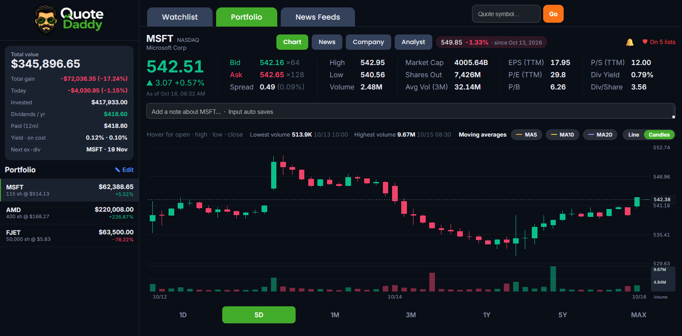Open the News section for MSFT
The image size is (682, 336).
click(327, 42)
